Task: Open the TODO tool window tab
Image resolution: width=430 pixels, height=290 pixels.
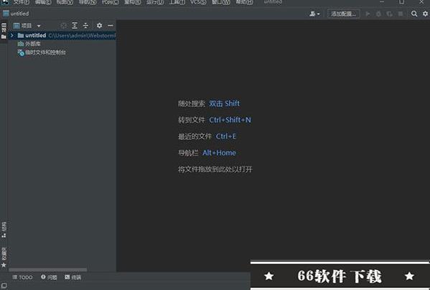Action: pos(22,277)
